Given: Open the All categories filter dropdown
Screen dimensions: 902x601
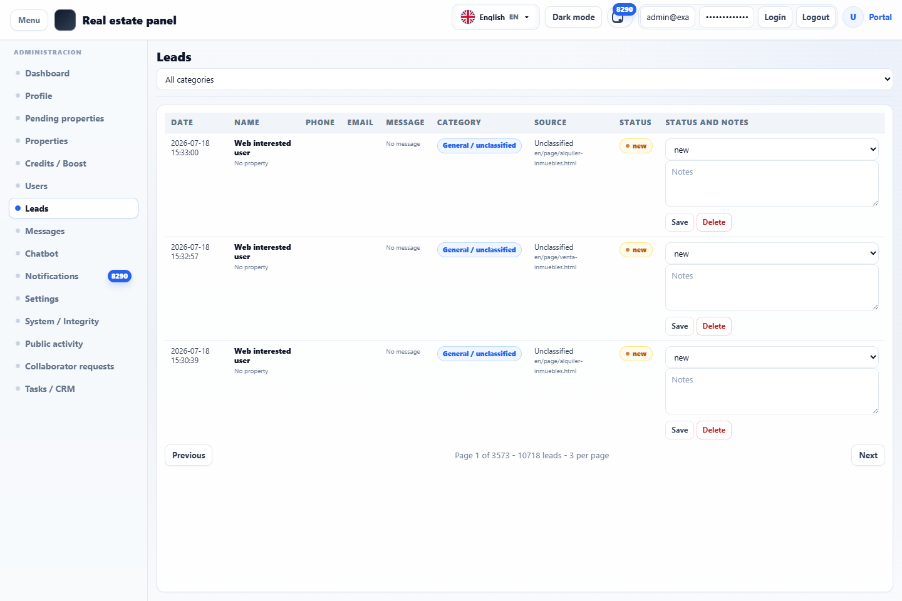Looking at the screenshot, I should (x=525, y=80).
